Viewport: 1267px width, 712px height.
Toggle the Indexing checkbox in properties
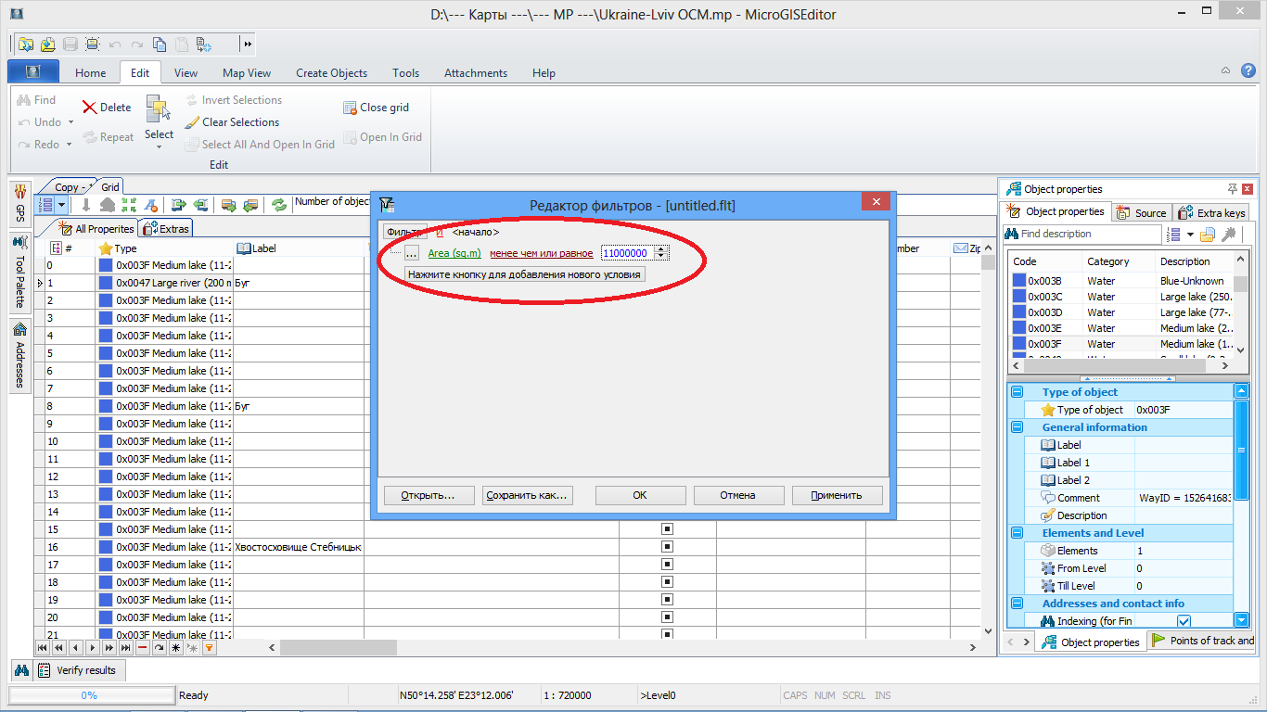1184,621
